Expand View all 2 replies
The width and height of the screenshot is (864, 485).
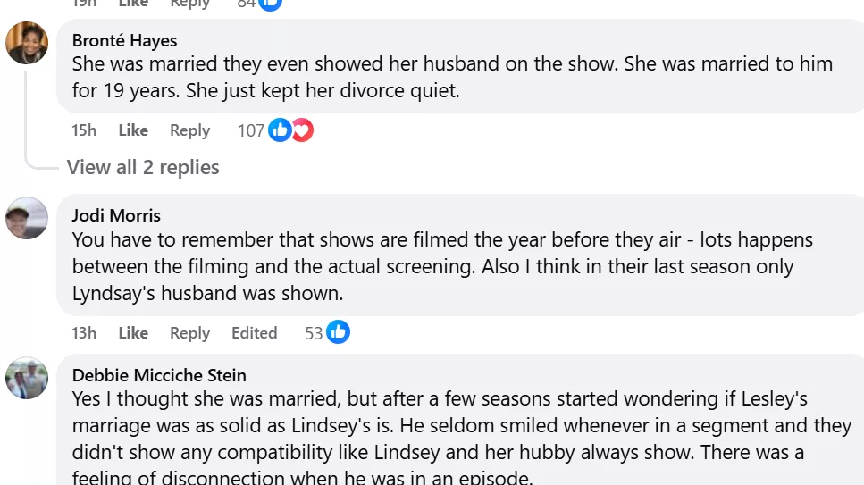[x=143, y=167]
